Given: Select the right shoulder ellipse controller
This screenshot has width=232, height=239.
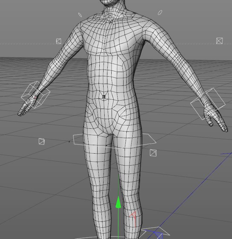Looking at the screenshot, I should click(160, 13).
